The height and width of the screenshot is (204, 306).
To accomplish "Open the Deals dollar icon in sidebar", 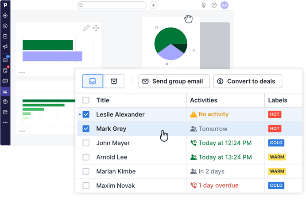I will [5, 26].
